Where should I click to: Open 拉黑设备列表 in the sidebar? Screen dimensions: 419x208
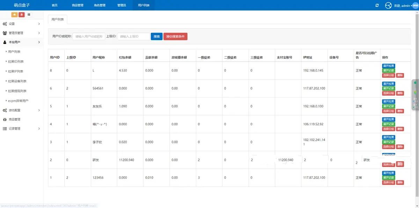pyautogui.click(x=17, y=81)
